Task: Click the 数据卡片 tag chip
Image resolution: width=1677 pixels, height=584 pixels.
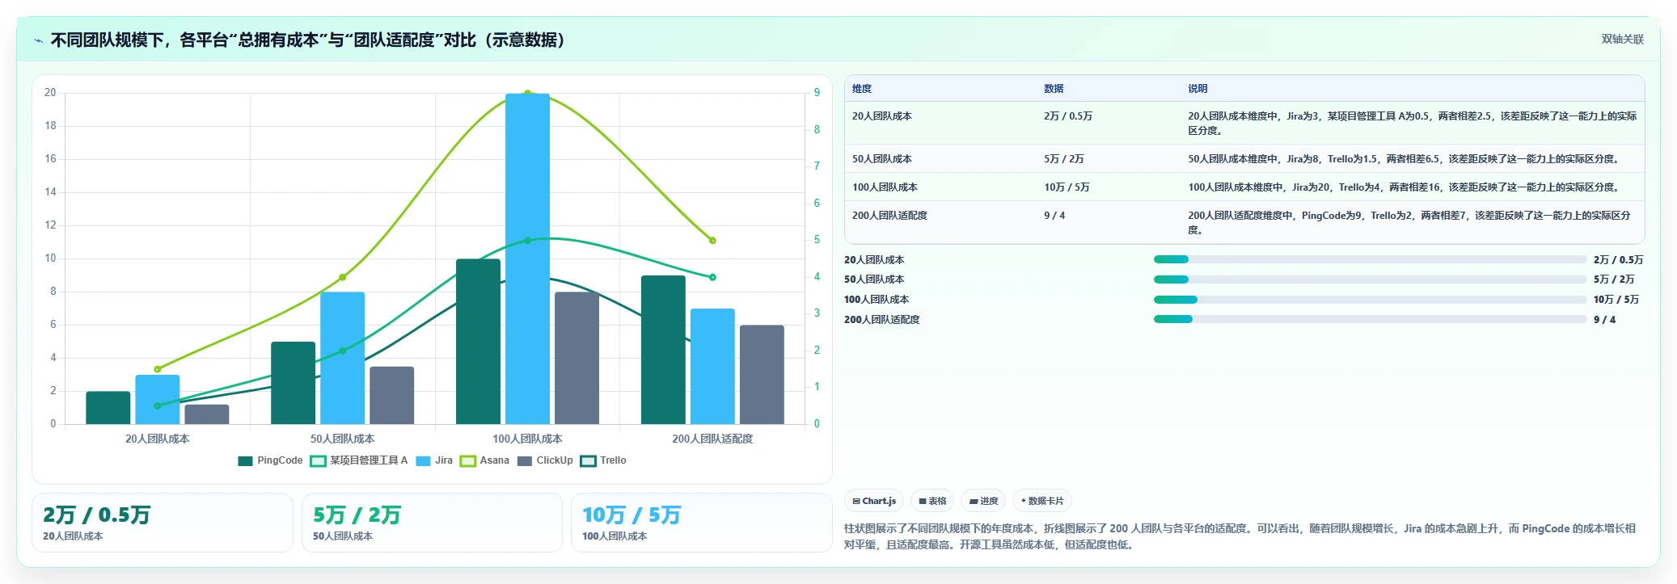Action: [1042, 501]
